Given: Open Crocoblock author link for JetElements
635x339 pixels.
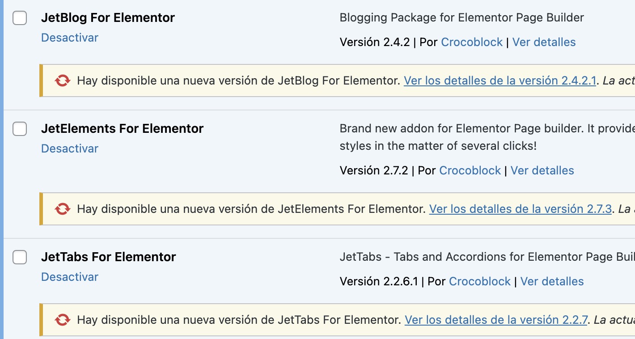Looking at the screenshot, I should [470, 170].
